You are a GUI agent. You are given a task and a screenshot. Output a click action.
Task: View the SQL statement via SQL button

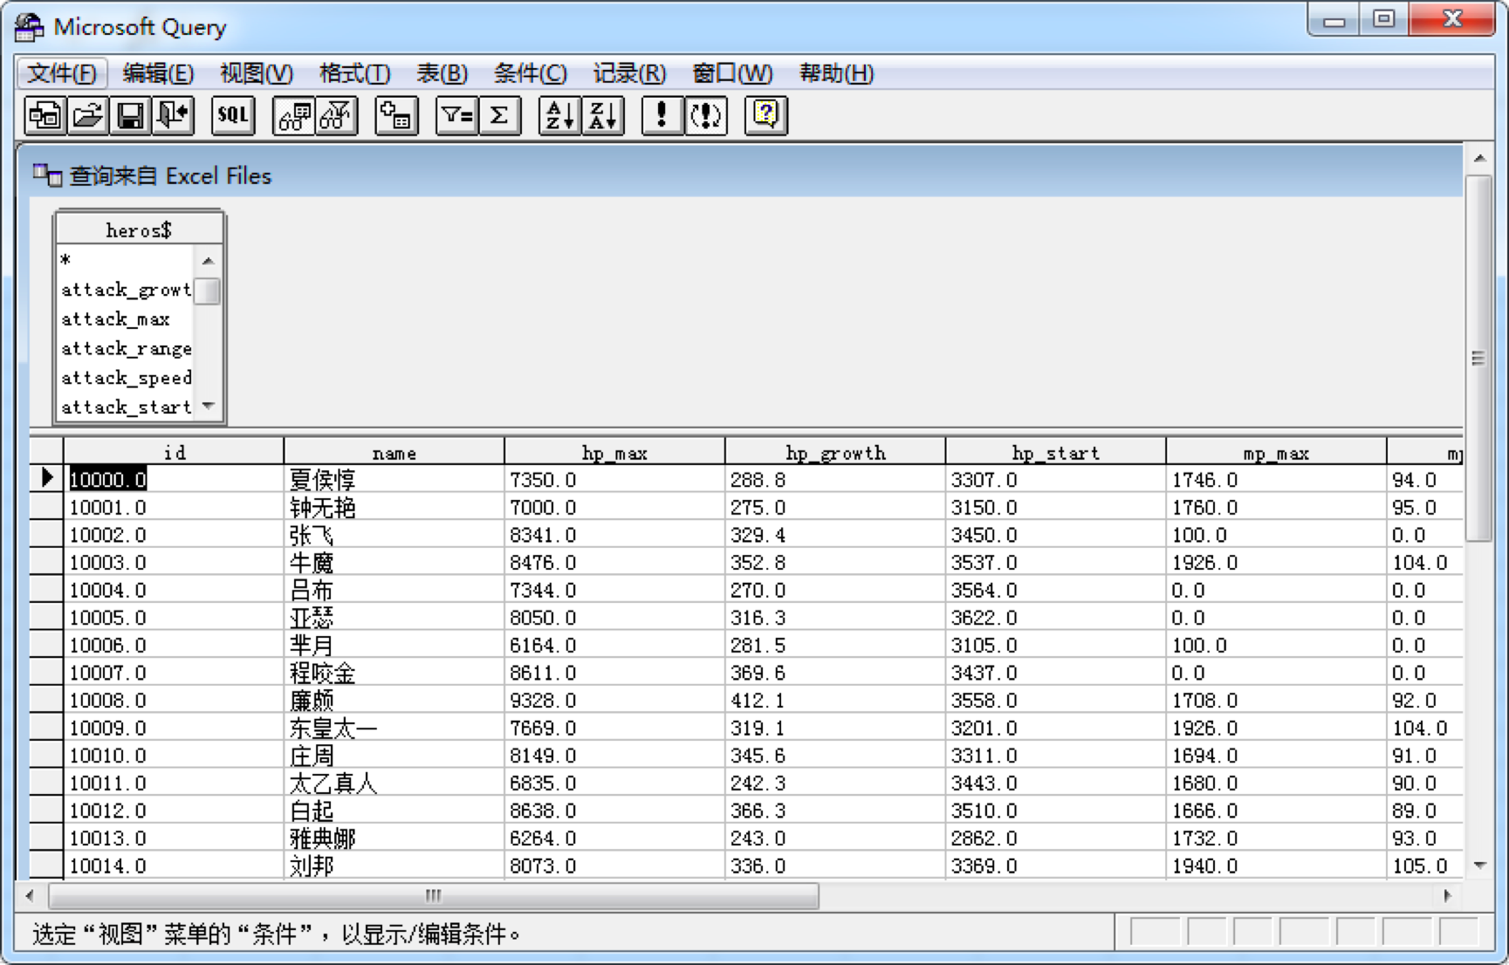pos(233,115)
